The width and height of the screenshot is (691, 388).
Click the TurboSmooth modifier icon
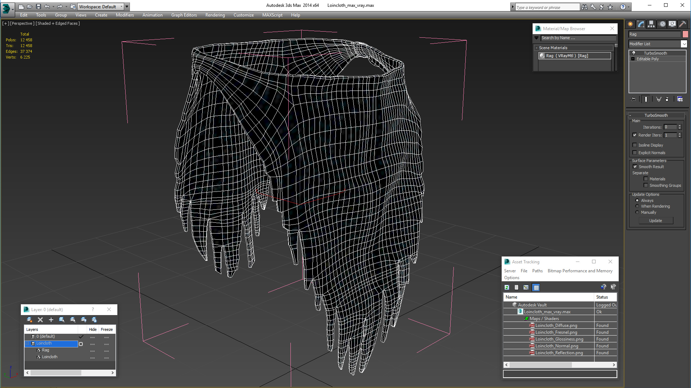click(633, 52)
